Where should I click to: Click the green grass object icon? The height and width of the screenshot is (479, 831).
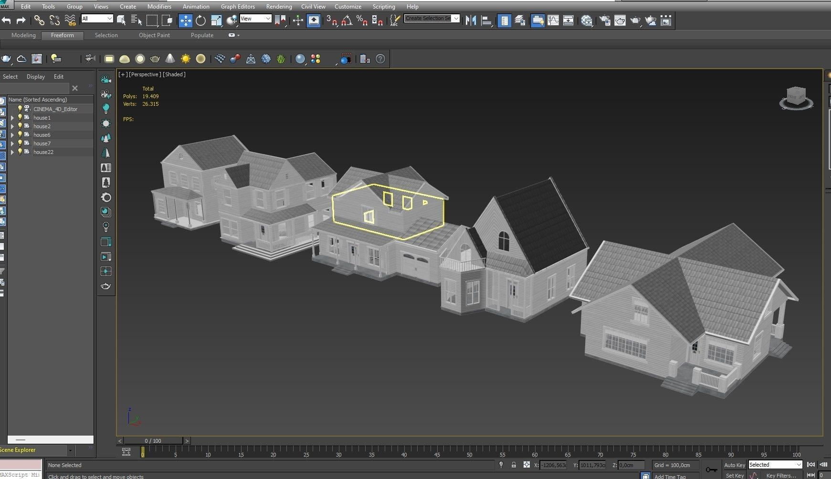tap(281, 59)
